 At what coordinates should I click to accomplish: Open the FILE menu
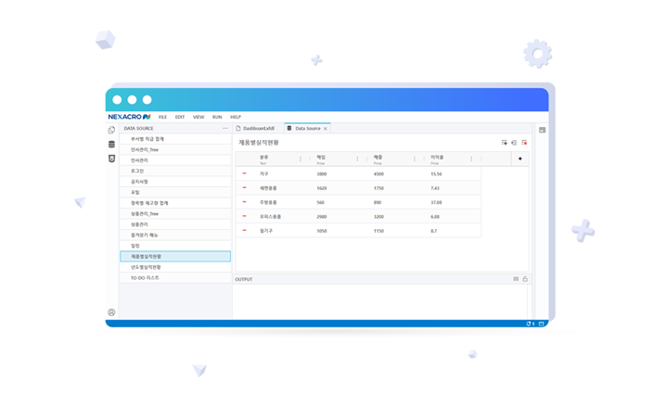coord(162,117)
